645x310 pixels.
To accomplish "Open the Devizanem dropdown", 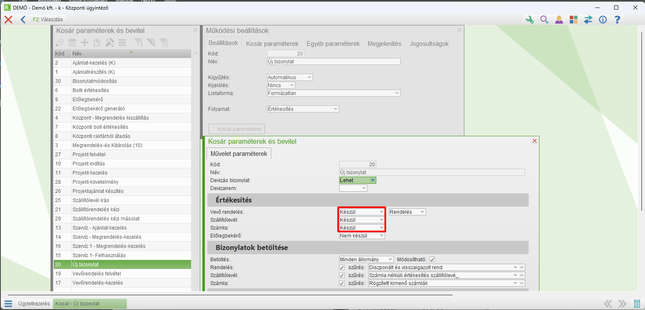I will (x=353, y=188).
